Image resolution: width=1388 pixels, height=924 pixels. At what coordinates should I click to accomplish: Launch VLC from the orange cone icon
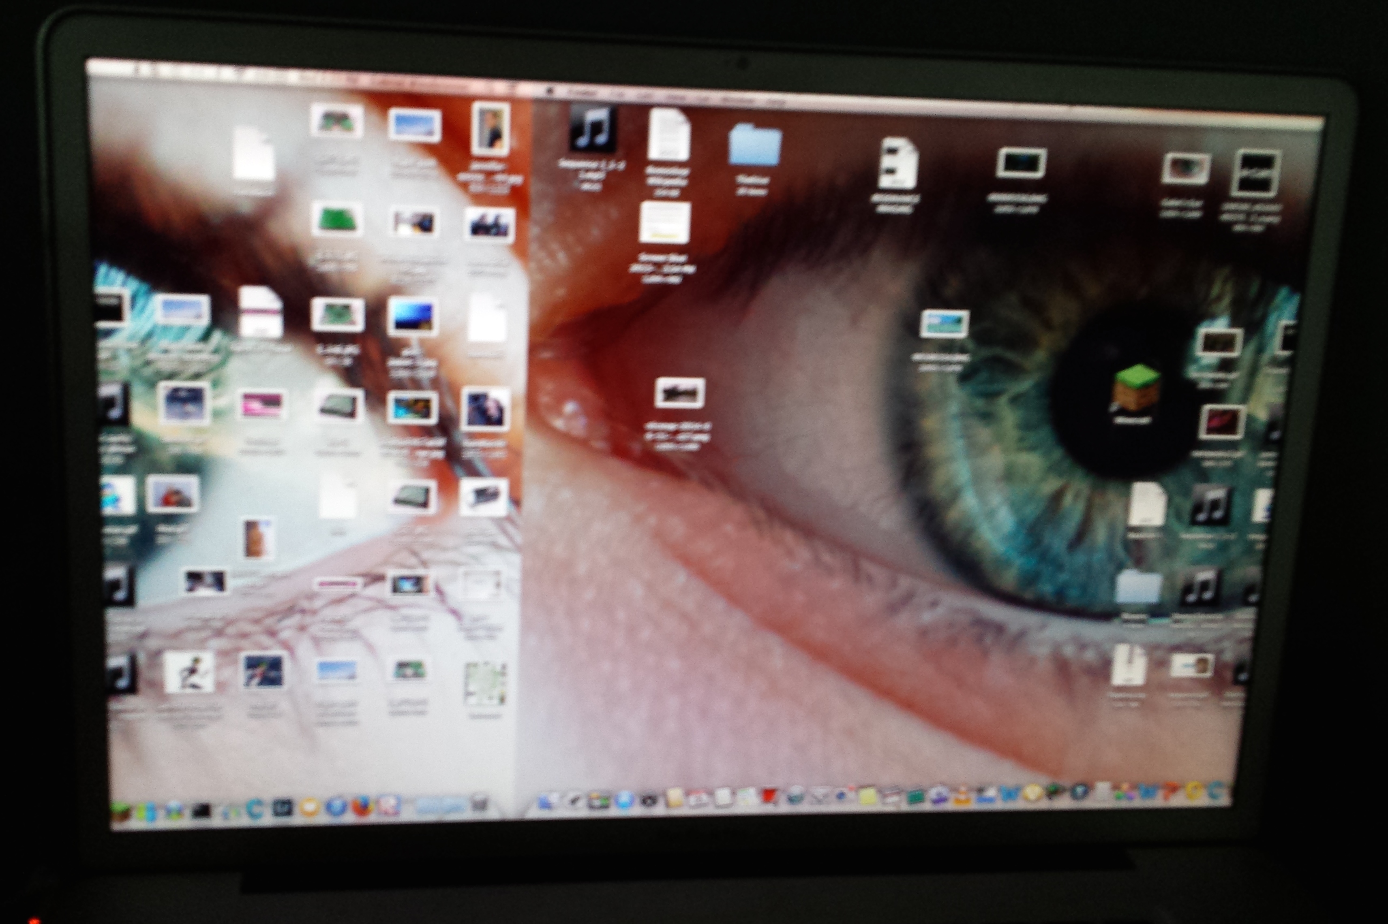tap(962, 796)
